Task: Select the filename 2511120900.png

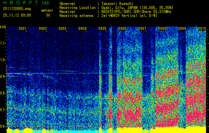Action: tap(17, 9)
